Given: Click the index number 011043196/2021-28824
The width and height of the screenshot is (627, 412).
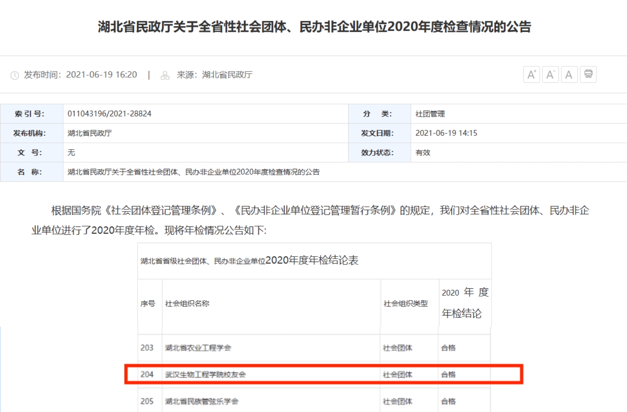Looking at the screenshot, I should [x=110, y=114].
